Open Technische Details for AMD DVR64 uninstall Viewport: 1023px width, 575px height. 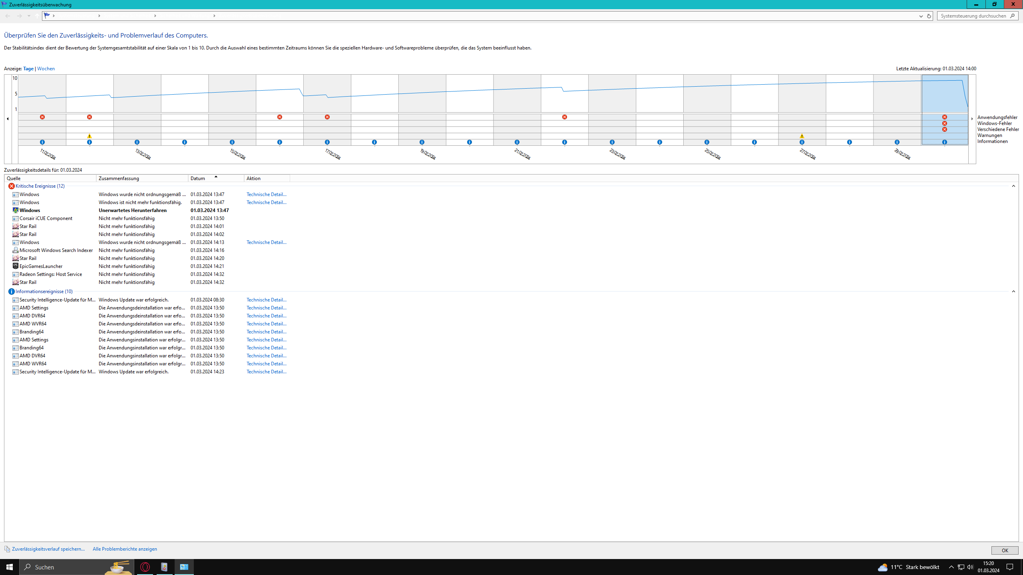266,316
